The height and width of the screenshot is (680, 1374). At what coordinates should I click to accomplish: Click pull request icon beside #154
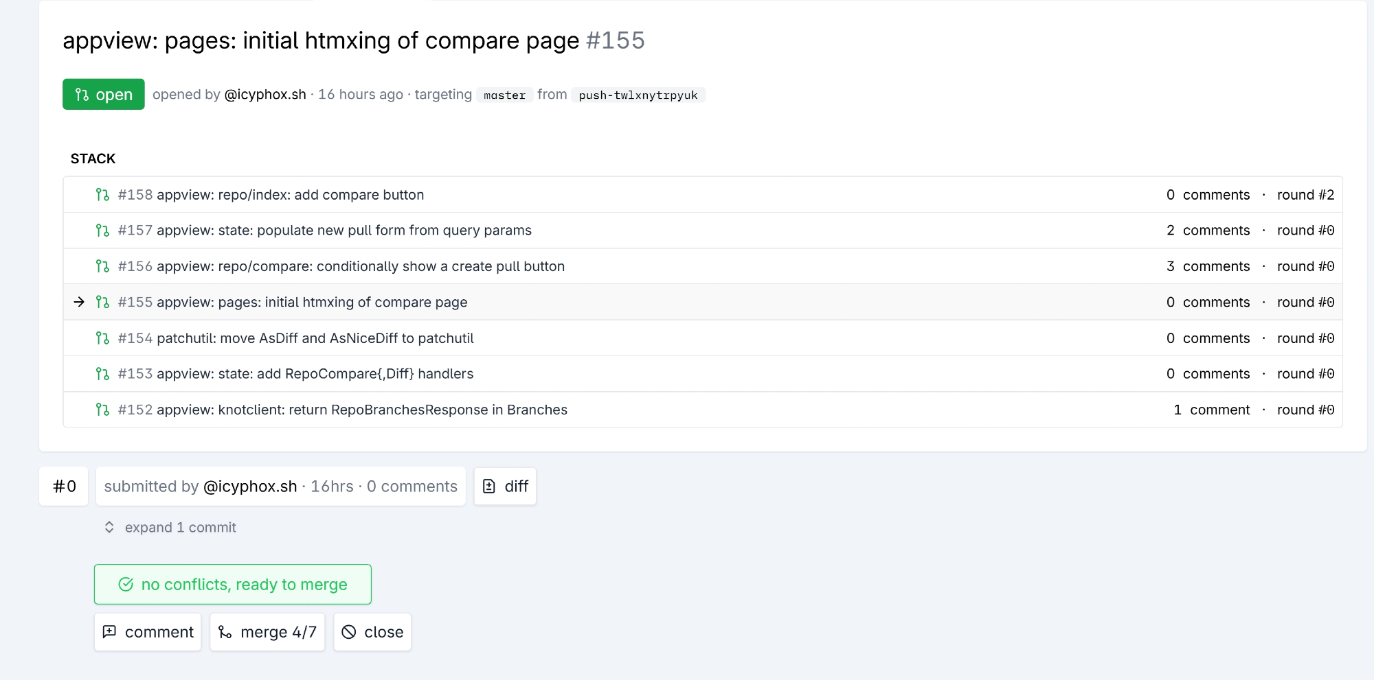click(x=102, y=338)
